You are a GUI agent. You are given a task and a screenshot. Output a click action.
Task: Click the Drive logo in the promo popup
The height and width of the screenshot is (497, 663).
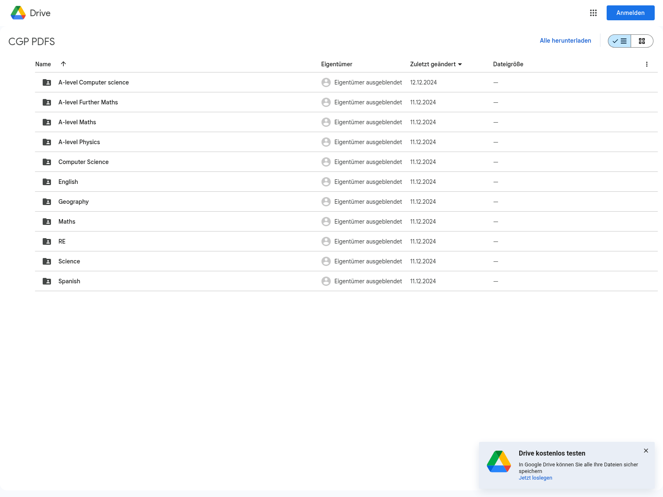pyautogui.click(x=499, y=461)
